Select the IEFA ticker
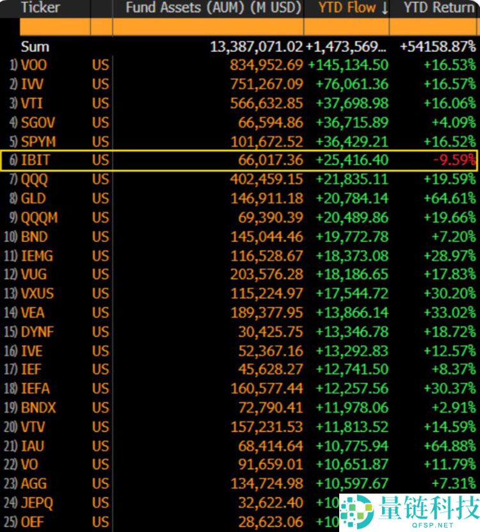Image resolution: width=480 pixels, height=532 pixels. point(35,389)
